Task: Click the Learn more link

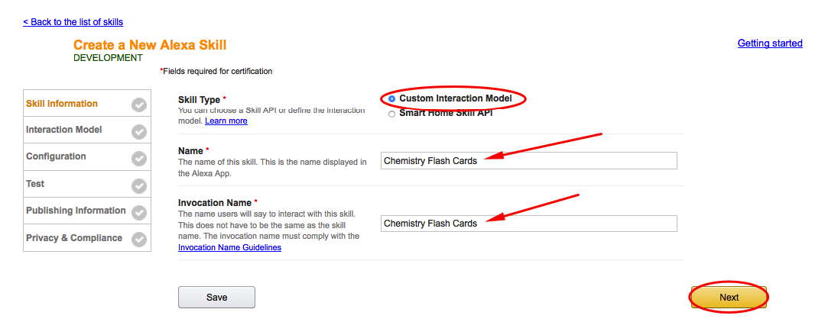Action: [226, 121]
